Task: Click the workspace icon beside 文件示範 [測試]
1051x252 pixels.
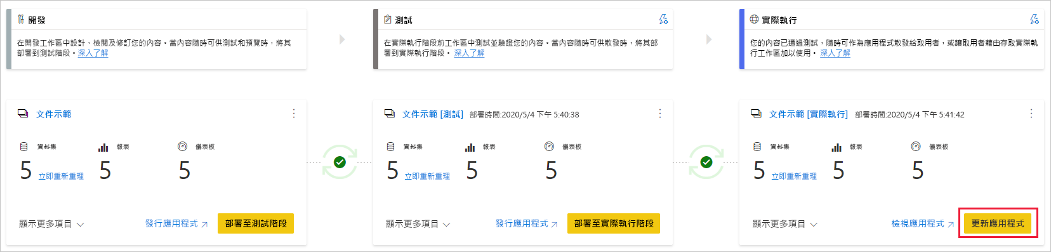Action: 390,114
